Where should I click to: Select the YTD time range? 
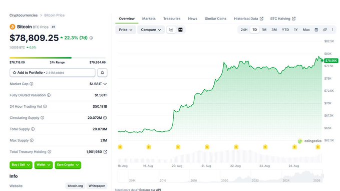click(285, 30)
